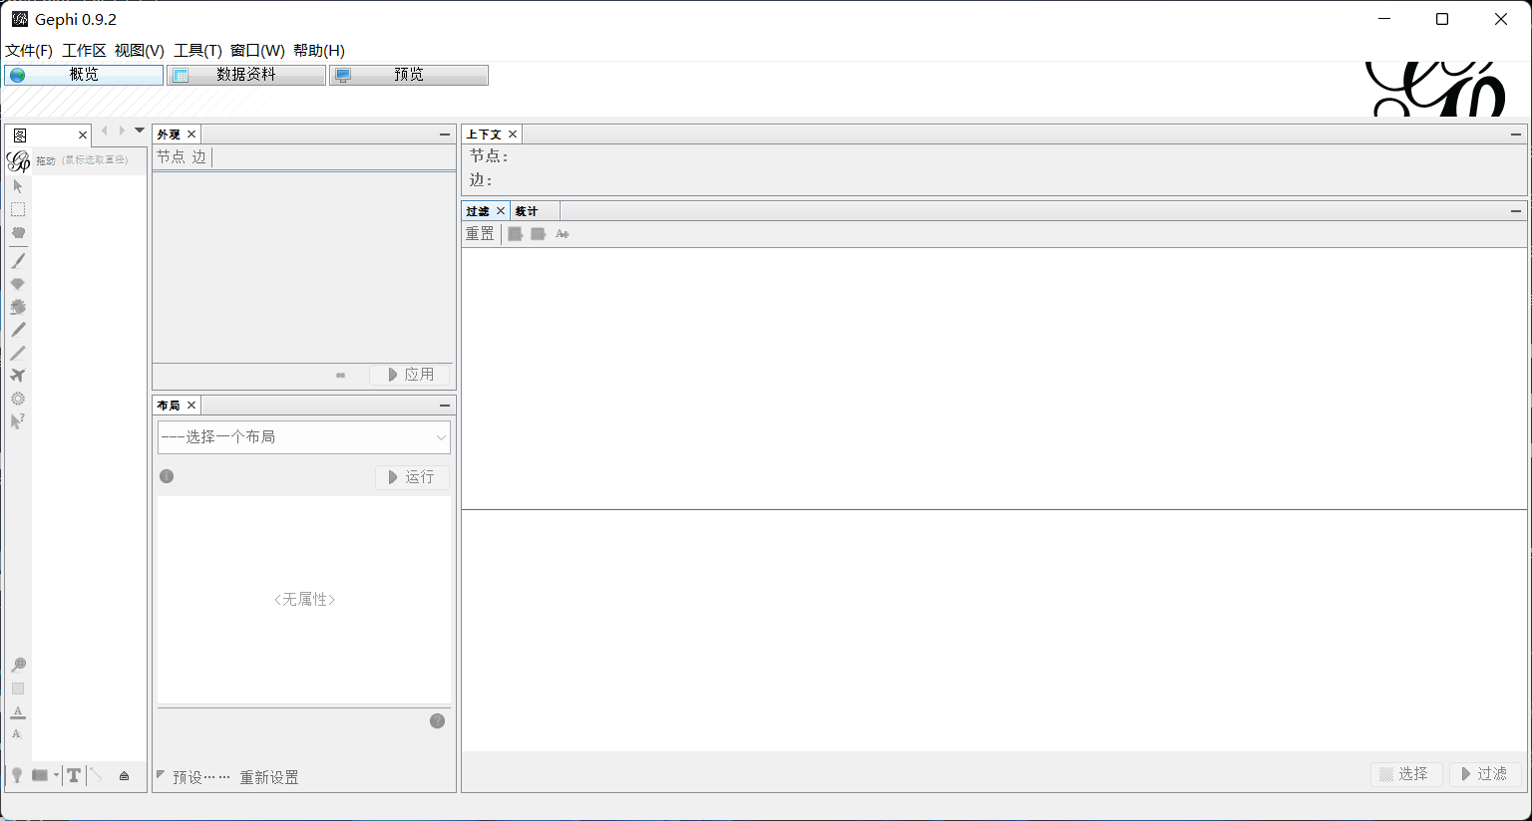This screenshot has width=1532, height=821.
Task: Select the 过滤 filters tab
Action: [x=478, y=211]
